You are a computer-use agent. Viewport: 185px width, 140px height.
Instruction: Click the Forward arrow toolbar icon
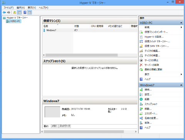[x=8, y=12]
